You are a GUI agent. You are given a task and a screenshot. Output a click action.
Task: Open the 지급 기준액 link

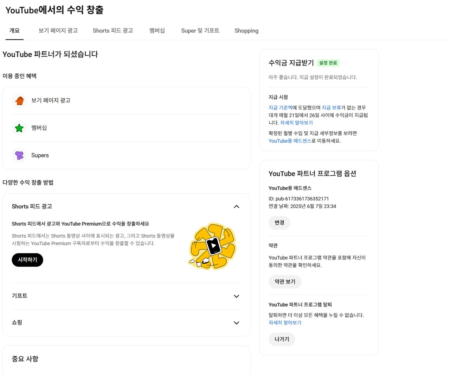[x=280, y=108]
